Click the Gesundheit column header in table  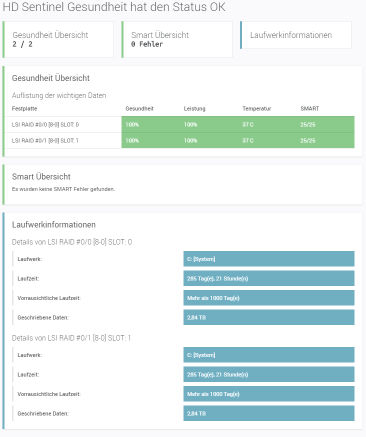(x=139, y=108)
